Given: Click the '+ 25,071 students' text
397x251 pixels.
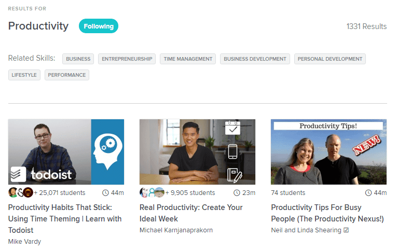Looking at the screenshot, I should point(60,193).
